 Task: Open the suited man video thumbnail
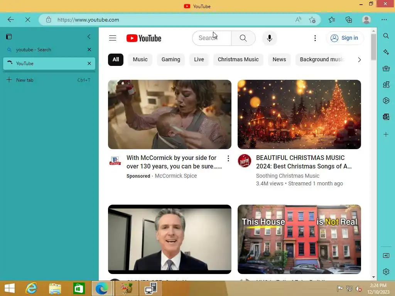[170, 239]
